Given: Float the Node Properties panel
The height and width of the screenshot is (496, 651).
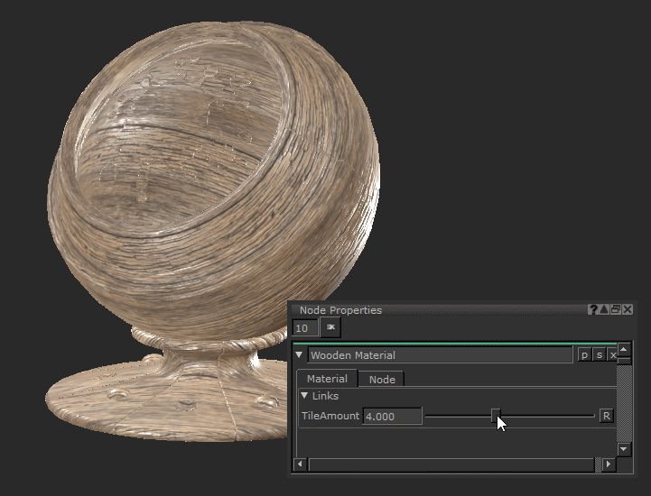Looking at the screenshot, I should tap(616, 309).
